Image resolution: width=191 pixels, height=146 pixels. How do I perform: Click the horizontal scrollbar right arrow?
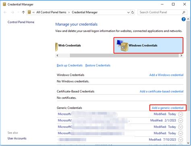[x=181, y=56]
